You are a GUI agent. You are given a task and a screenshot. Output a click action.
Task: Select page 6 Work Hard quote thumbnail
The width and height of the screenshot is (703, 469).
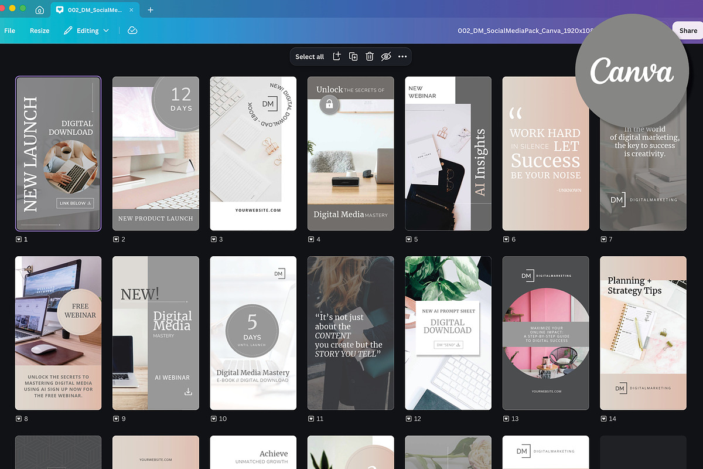click(546, 154)
